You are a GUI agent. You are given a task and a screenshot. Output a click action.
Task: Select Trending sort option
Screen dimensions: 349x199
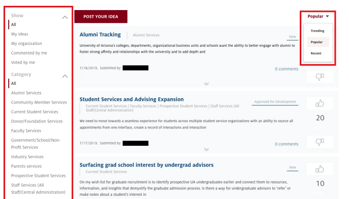317,31
